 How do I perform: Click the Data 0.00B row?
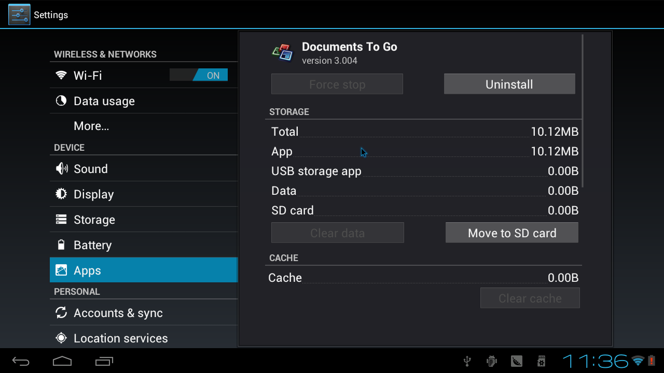[x=424, y=191]
